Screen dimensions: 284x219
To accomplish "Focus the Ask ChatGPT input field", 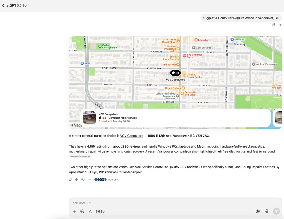I will point(175,203).
